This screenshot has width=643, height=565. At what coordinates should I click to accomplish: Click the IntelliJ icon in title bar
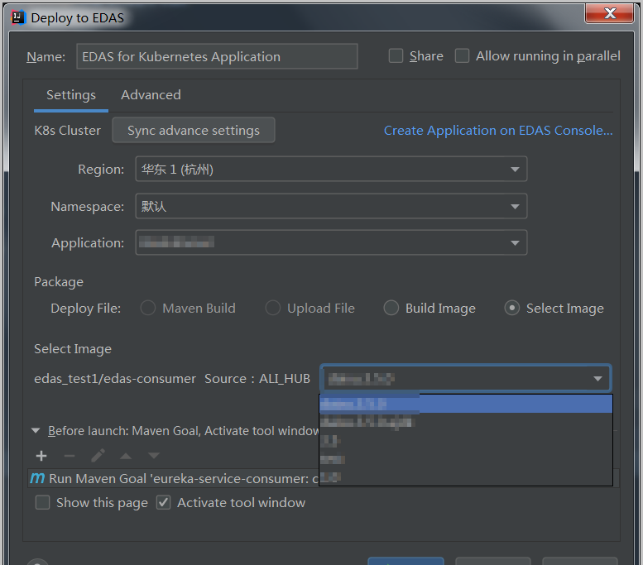pos(18,17)
